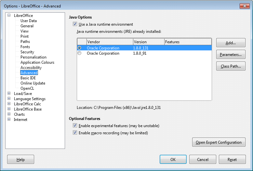Expand the Internet tree node
The image size is (253, 171).
[9, 119]
